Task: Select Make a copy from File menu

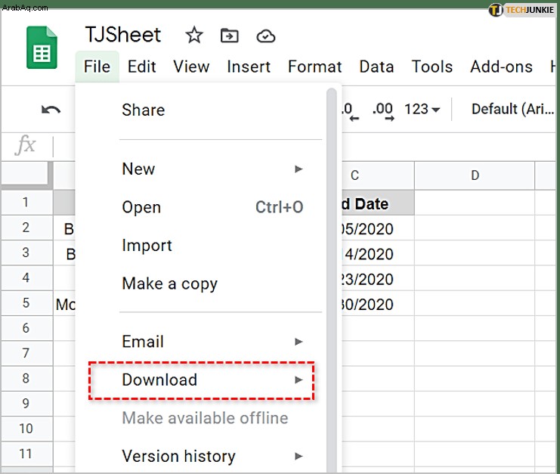Action: 169,284
